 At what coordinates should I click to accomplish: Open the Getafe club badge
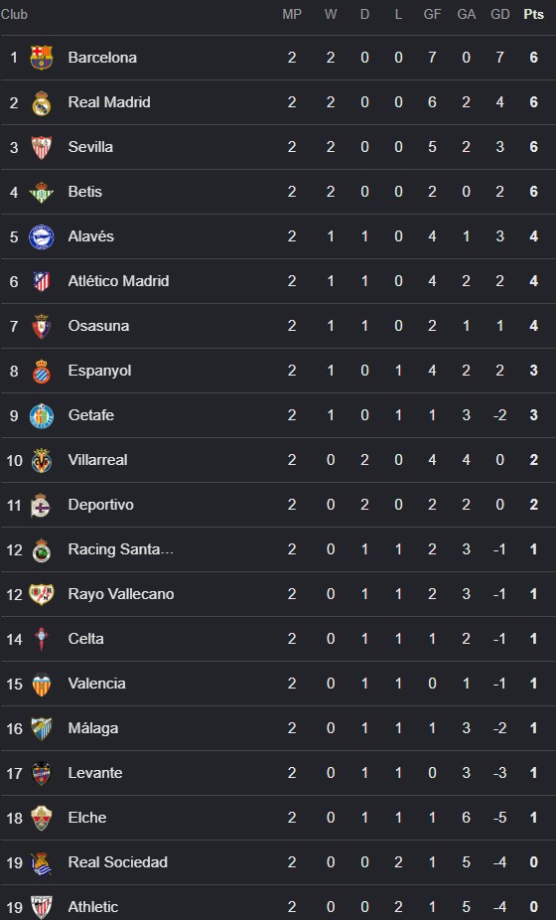tap(41, 416)
